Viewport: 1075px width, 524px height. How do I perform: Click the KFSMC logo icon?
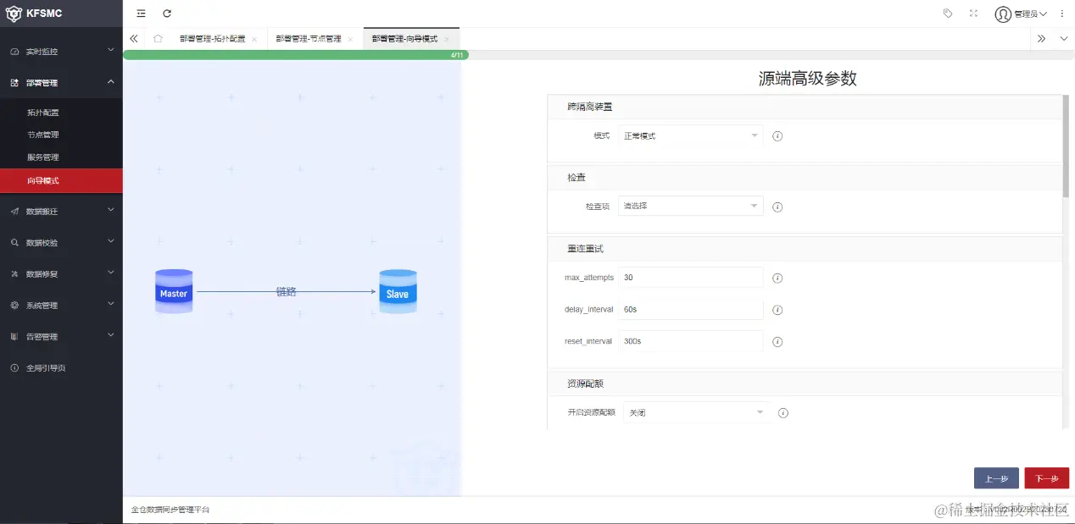[x=14, y=14]
